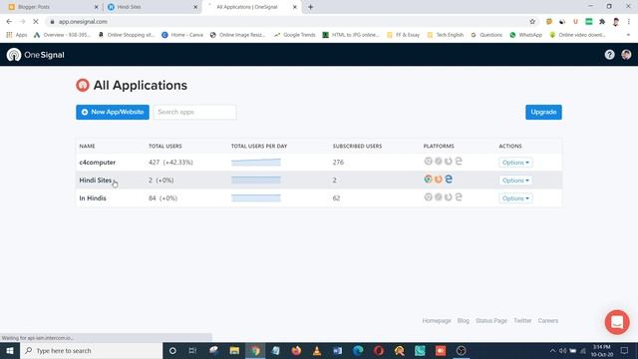Open Word from the taskbar
The width and height of the screenshot is (638, 359).
point(337,350)
